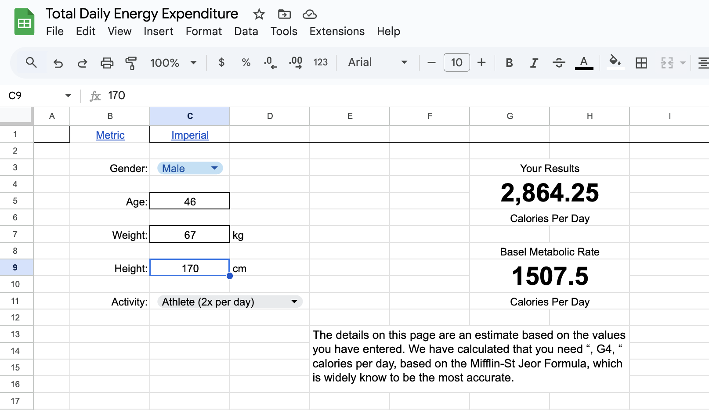709x410 pixels.
Task: Select column C header
Action: point(190,116)
